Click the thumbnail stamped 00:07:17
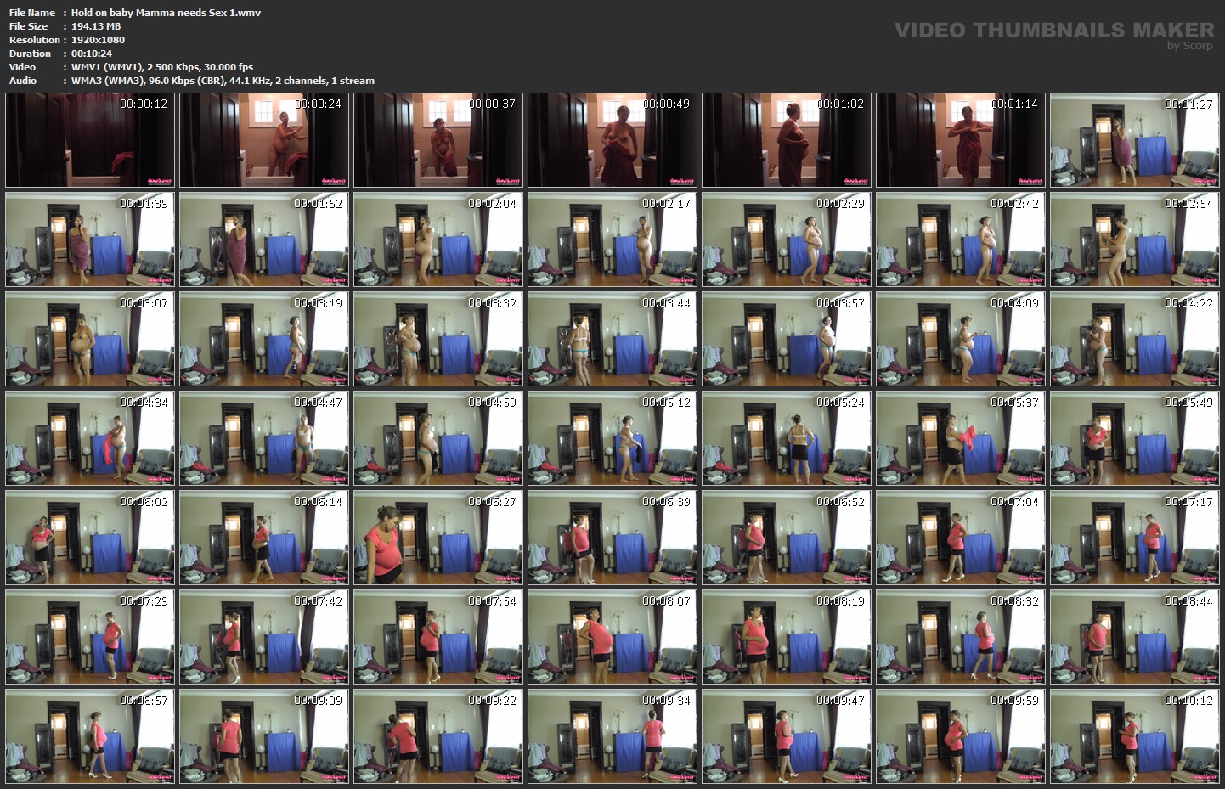The height and width of the screenshot is (789, 1225). pyautogui.click(x=1135, y=538)
